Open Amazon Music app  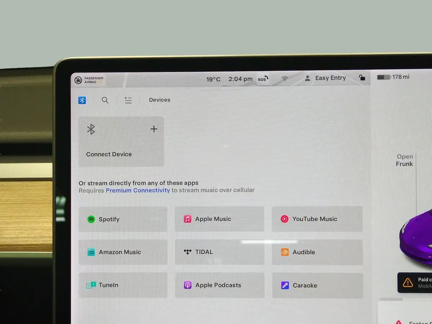[123, 252]
